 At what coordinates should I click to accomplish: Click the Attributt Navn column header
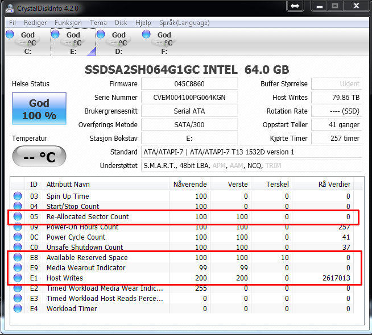[x=106, y=184]
